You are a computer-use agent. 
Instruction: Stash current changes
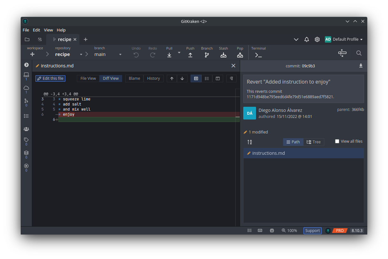click(223, 55)
